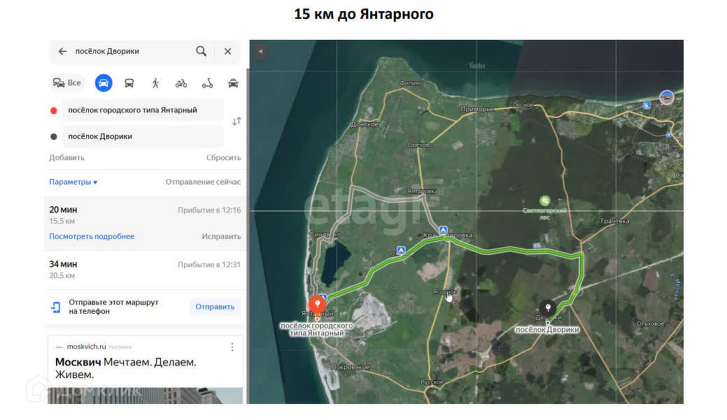Expand the 'Параметры' dropdown
Viewport: 727px width, 420px height.
click(73, 182)
